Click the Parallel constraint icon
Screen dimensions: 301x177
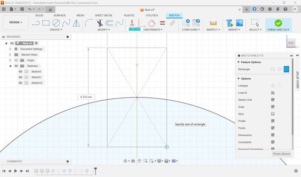[x=173, y=23]
